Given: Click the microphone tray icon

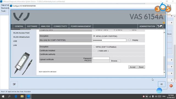Looking at the screenshot, I should (153, 97).
